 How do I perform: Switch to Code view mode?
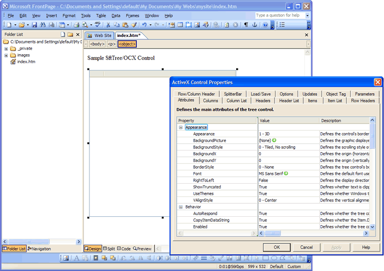(x=124, y=248)
